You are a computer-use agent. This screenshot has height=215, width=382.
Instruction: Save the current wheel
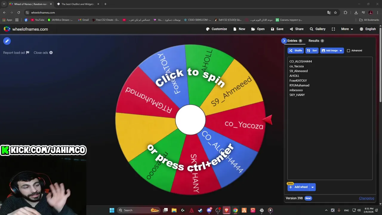277,29
